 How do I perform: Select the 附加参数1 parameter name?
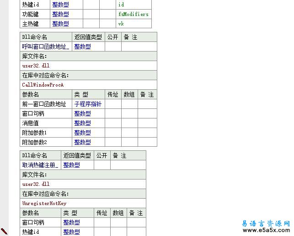click(34, 133)
